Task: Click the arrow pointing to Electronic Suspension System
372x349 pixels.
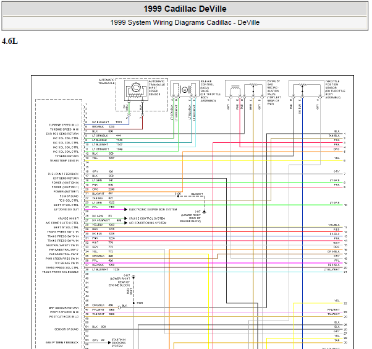Action: 125,209
